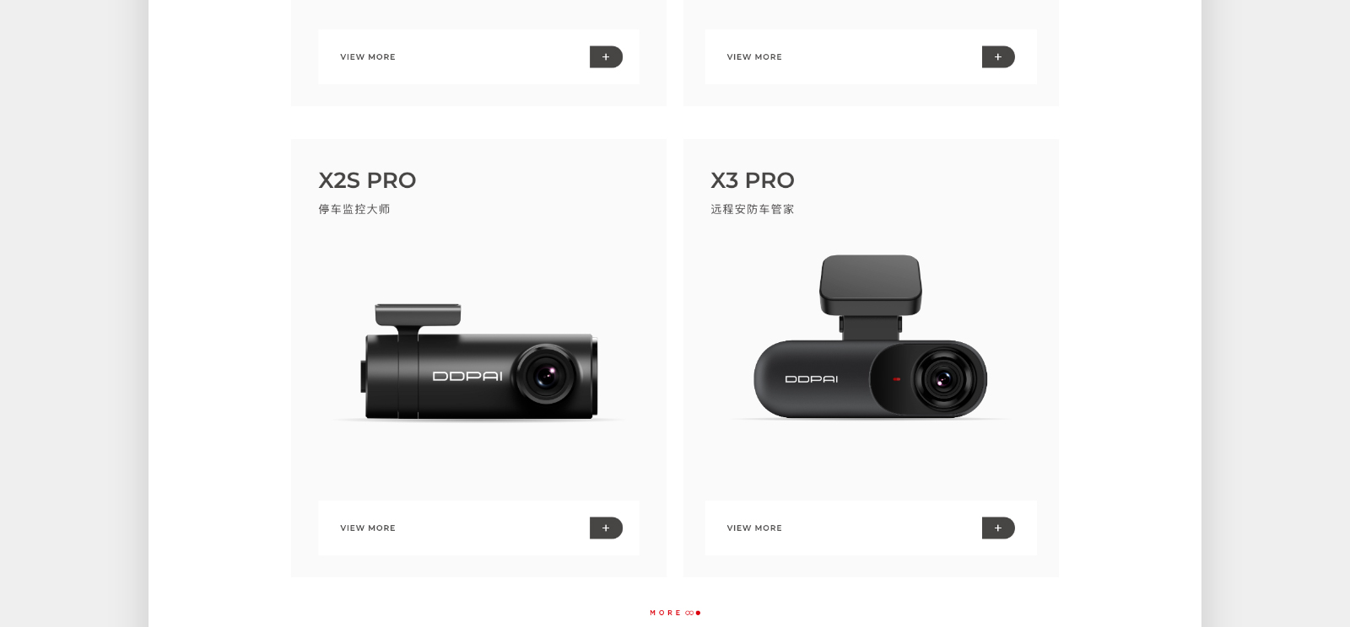Click the plus icon in the X2S PRO card
This screenshot has height=627, width=1350.
[x=606, y=528]
